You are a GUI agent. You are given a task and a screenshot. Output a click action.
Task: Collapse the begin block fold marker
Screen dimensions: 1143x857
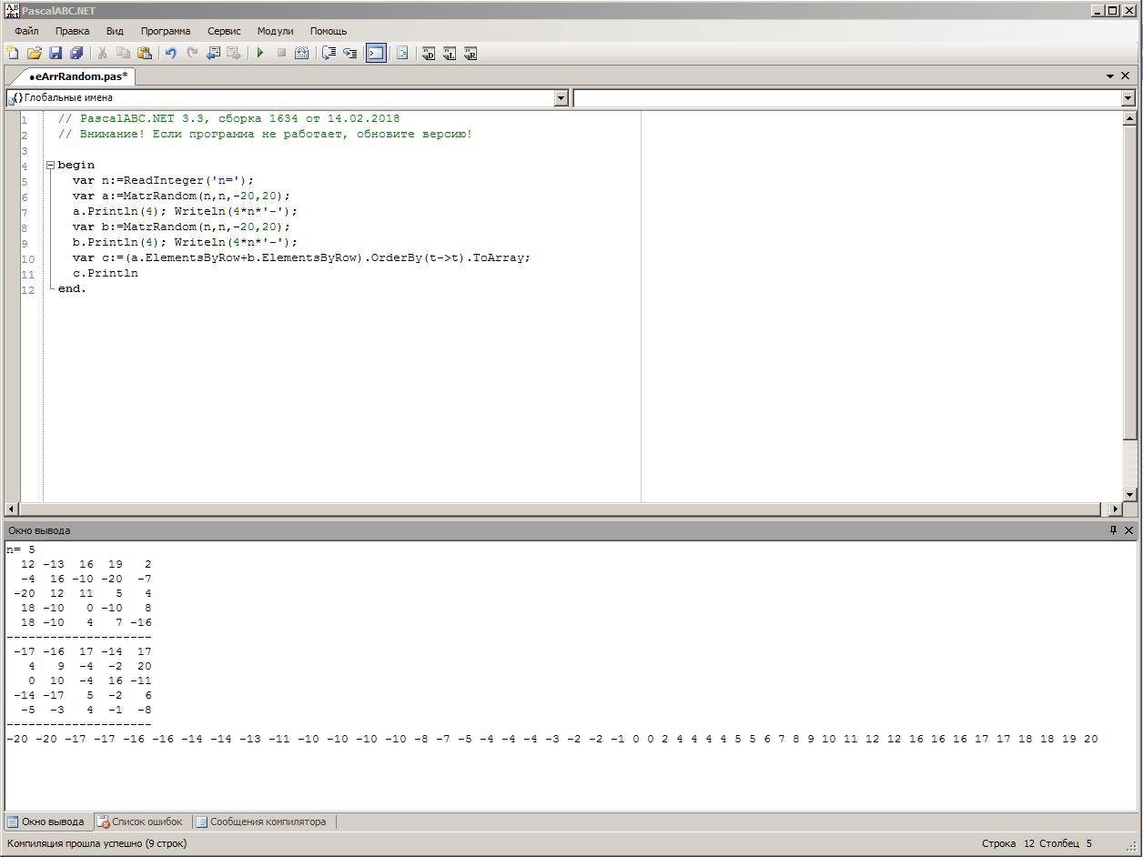point(51,166)
